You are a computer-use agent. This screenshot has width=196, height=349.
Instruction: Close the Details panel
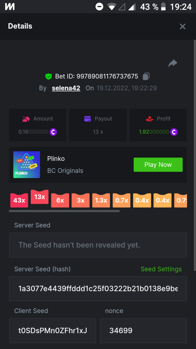point(182,26)
